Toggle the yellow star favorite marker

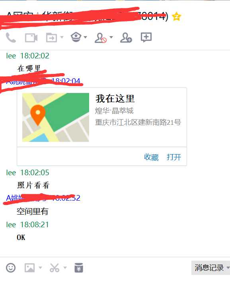[x=176, y=17]
